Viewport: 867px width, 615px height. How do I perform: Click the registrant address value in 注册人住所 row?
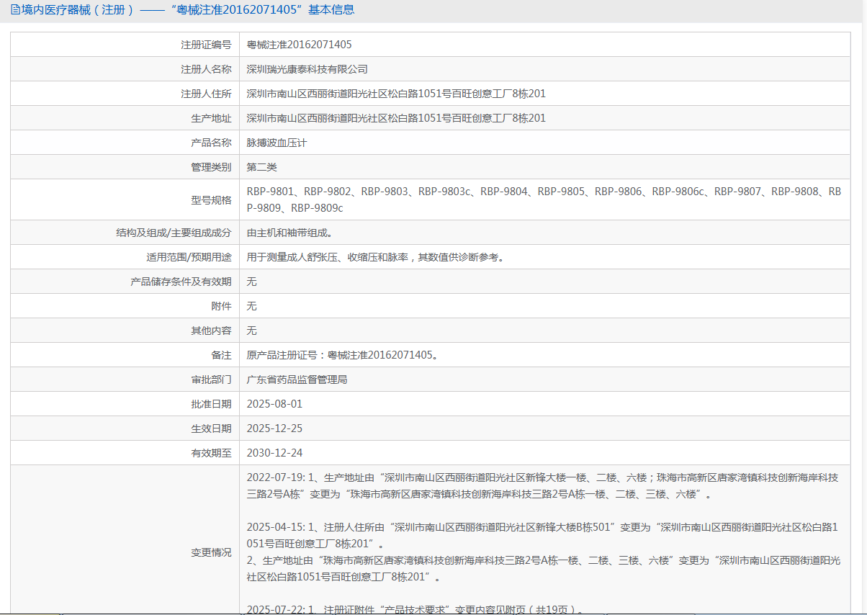(x=396, y=94)
